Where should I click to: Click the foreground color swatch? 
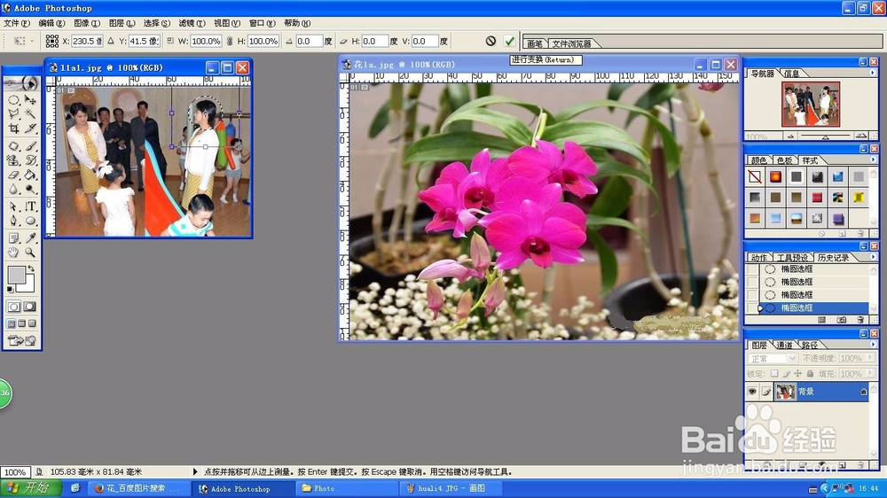point(16,276)
